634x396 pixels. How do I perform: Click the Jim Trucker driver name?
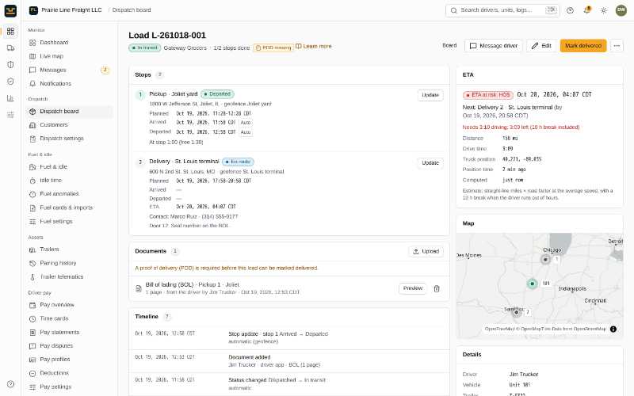524,375
